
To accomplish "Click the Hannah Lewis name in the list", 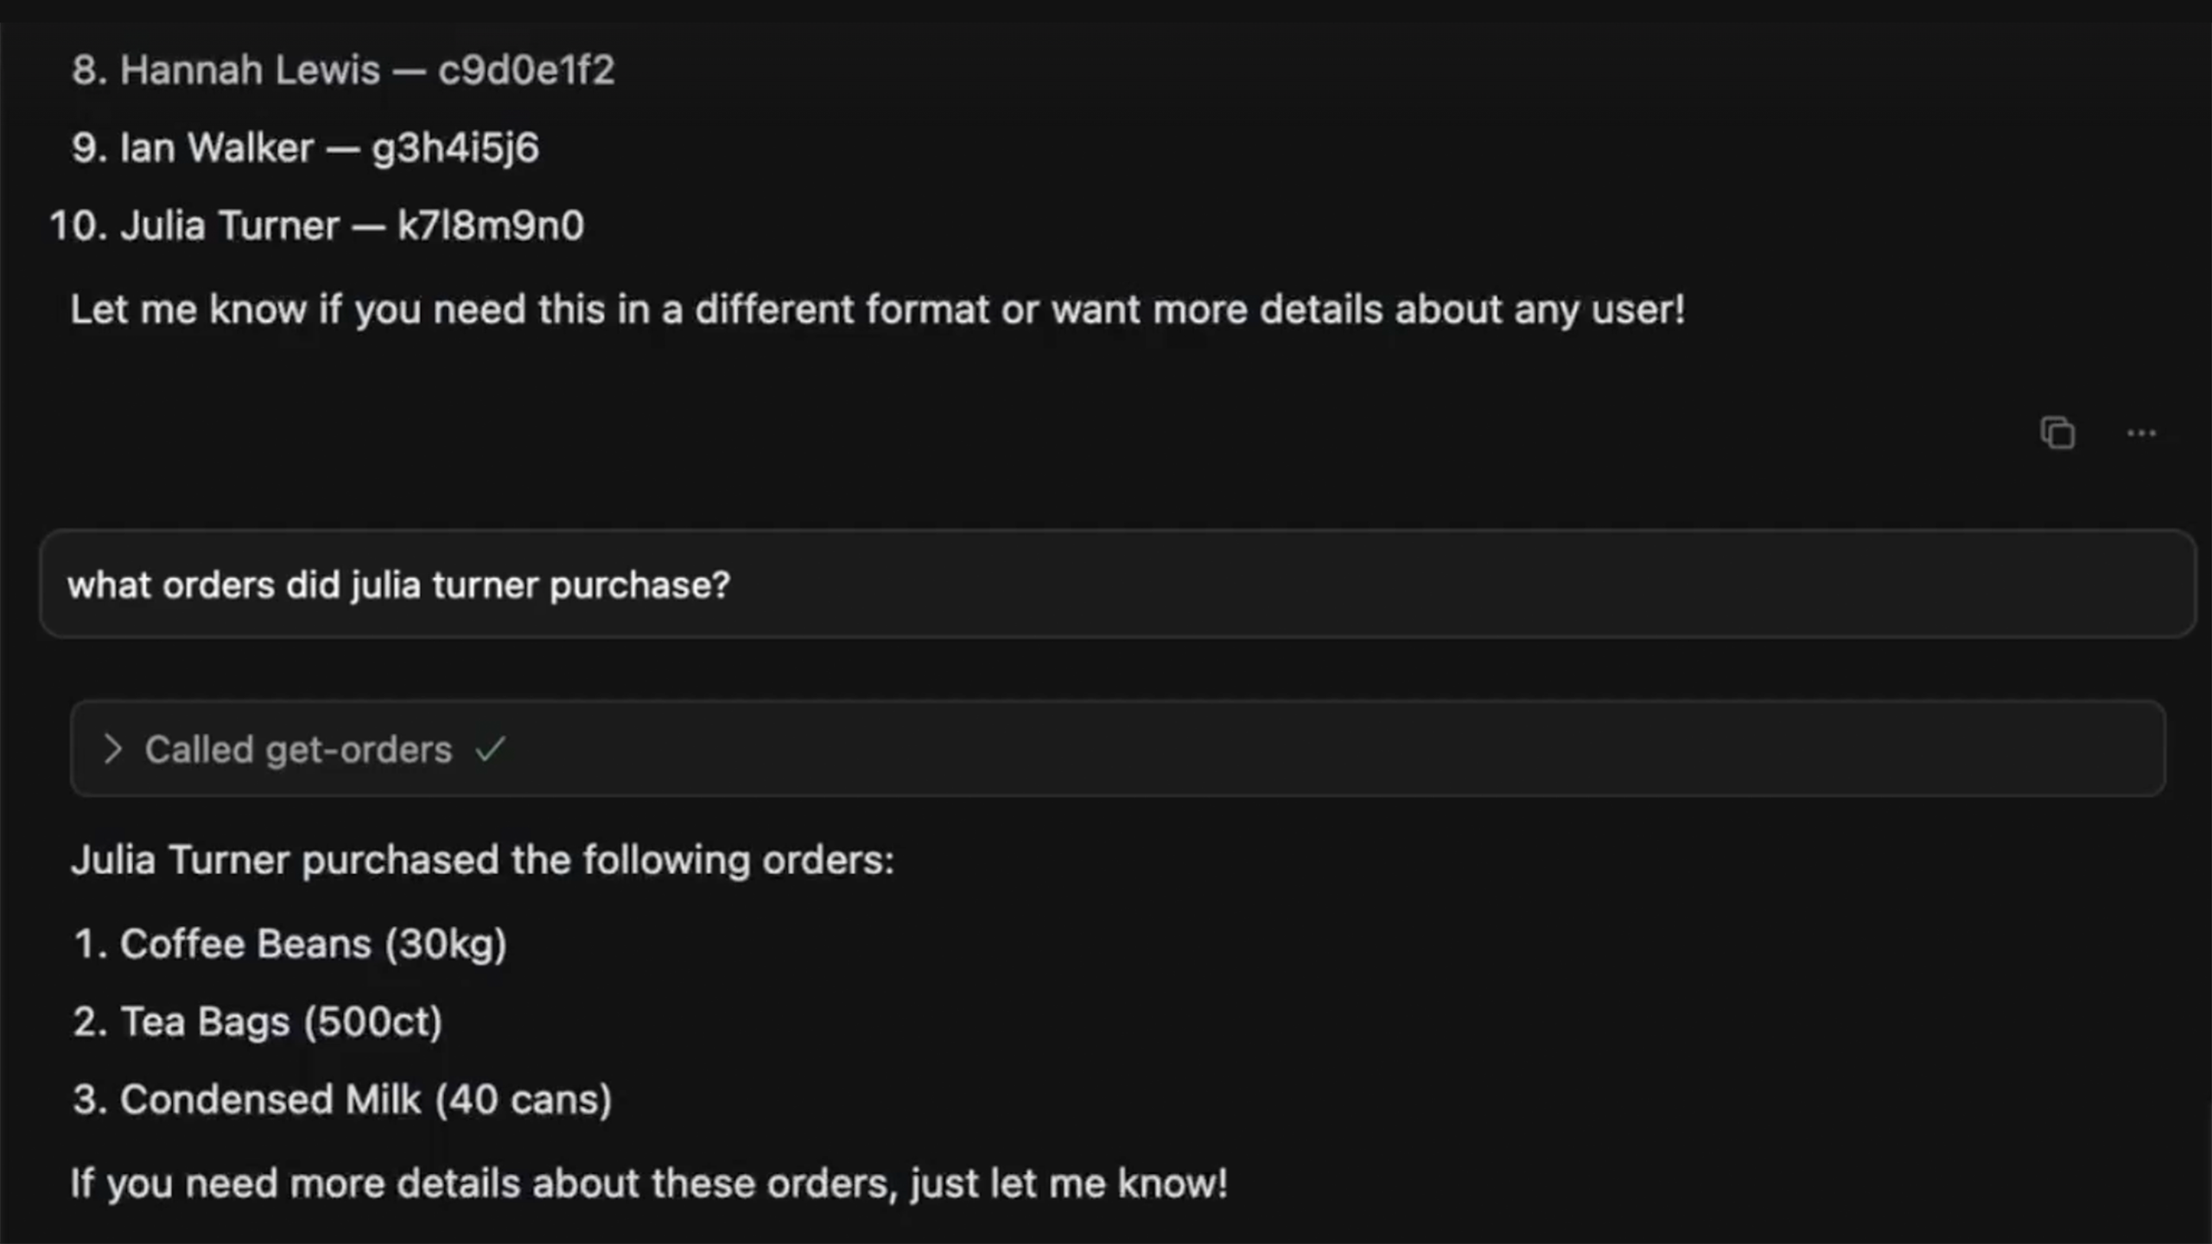I will click(250, 70).
